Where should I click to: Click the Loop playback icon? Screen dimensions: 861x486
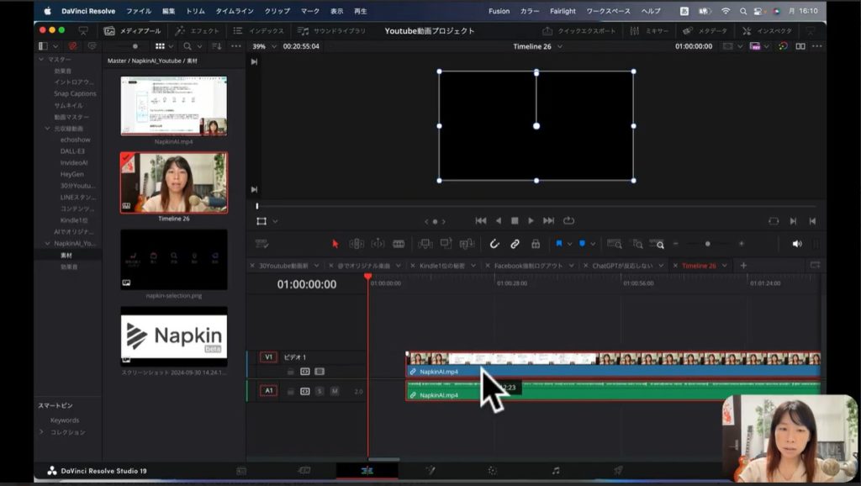click(x=569, y=221)
